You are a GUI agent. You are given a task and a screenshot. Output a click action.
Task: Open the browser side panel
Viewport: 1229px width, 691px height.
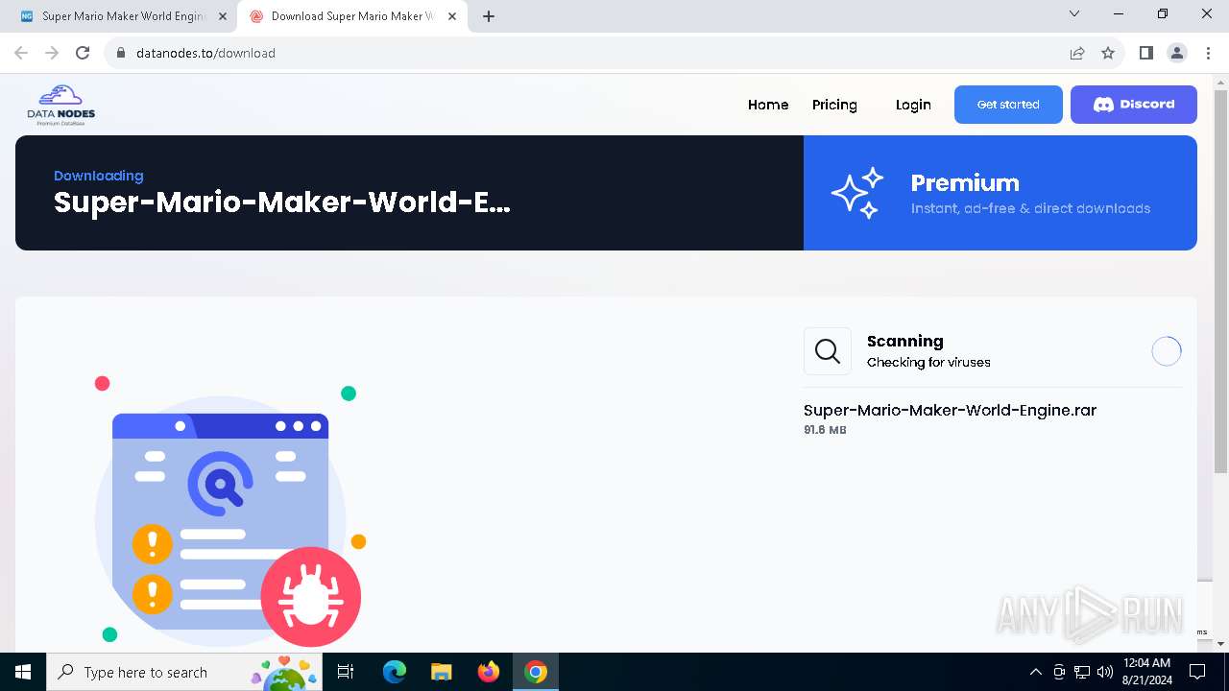tap(1145, 53)
